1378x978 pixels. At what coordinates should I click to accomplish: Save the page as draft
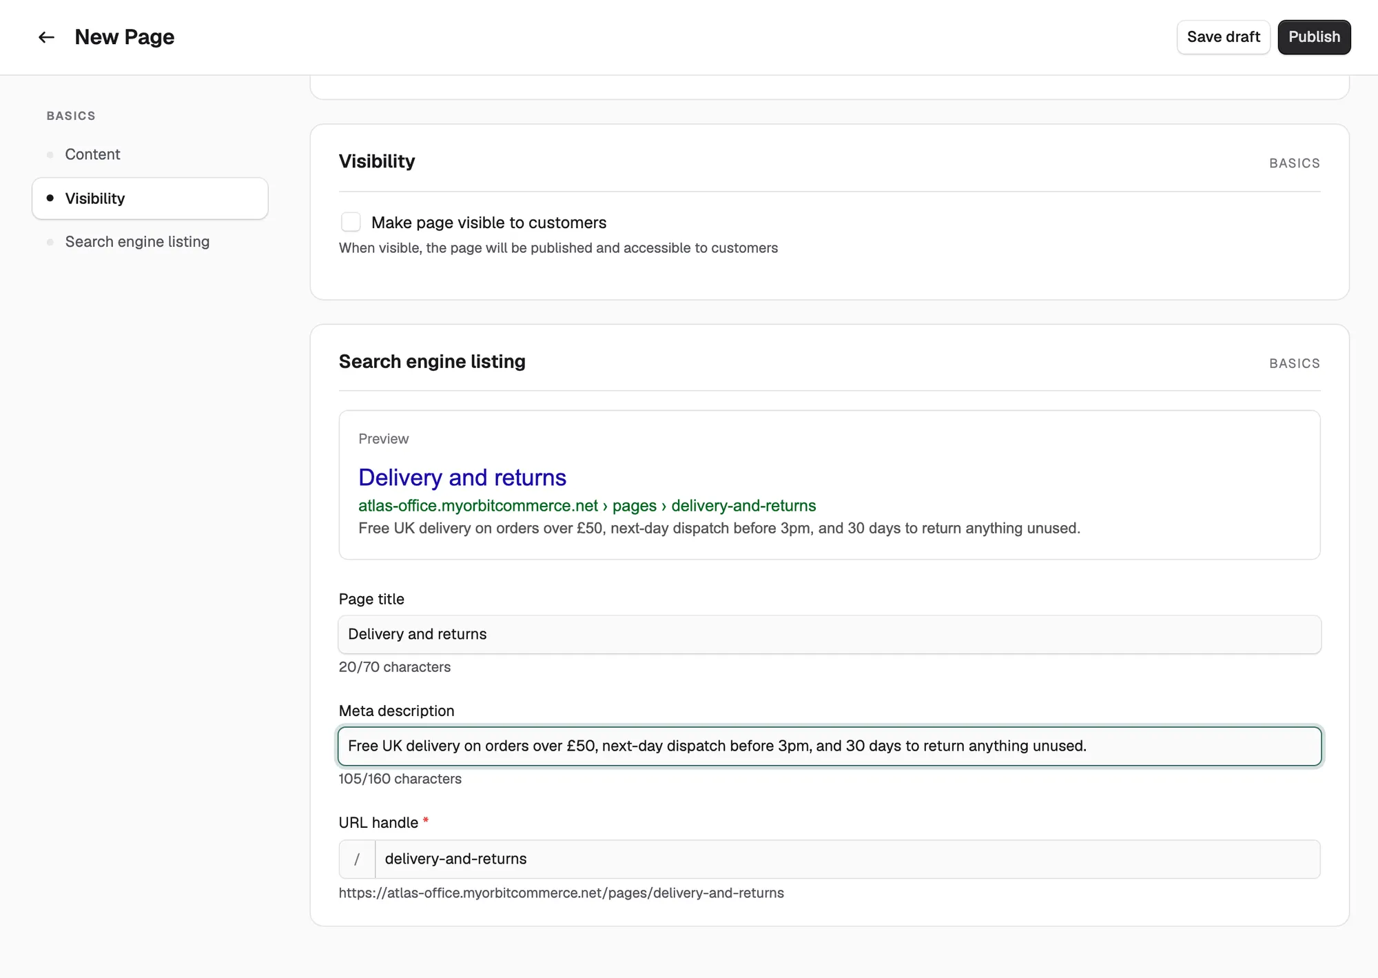point(1223,37)
